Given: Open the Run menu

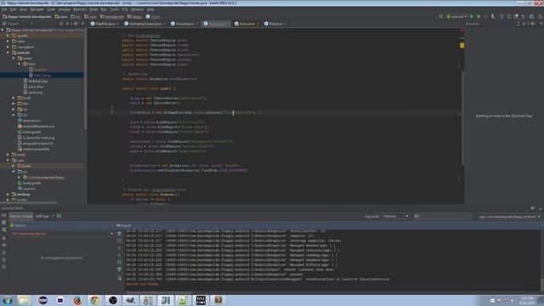Looking at the screenshot, I should tap(104, 9).
